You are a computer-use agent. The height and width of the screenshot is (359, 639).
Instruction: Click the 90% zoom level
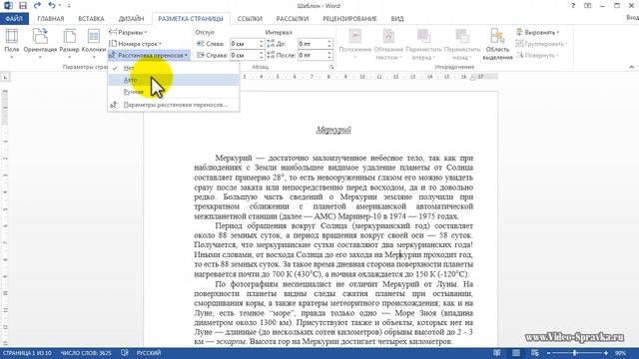(x=620, y=353)
